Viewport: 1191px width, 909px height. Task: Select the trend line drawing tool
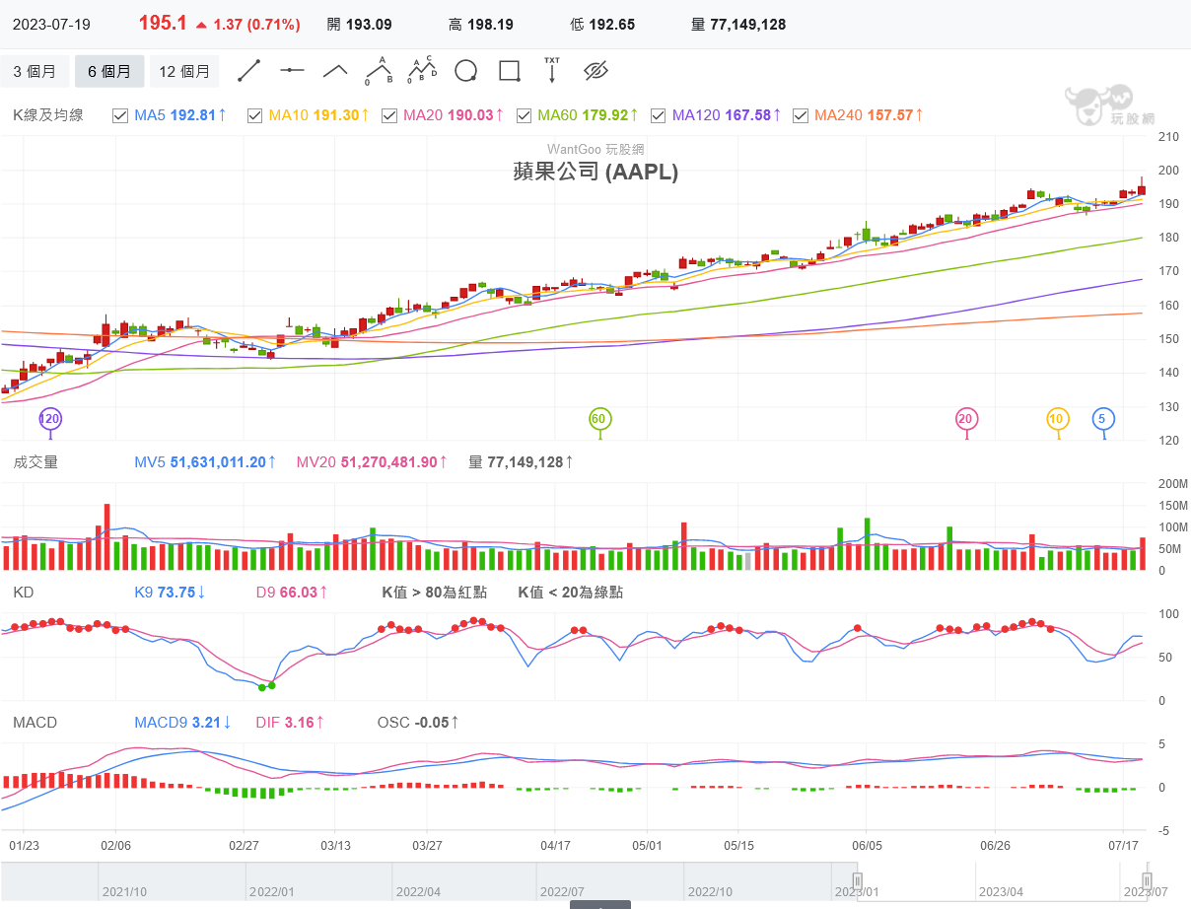coord(249,71)
